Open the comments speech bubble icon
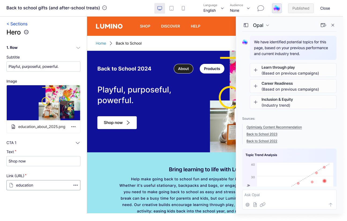 click(x=260, y=8)
